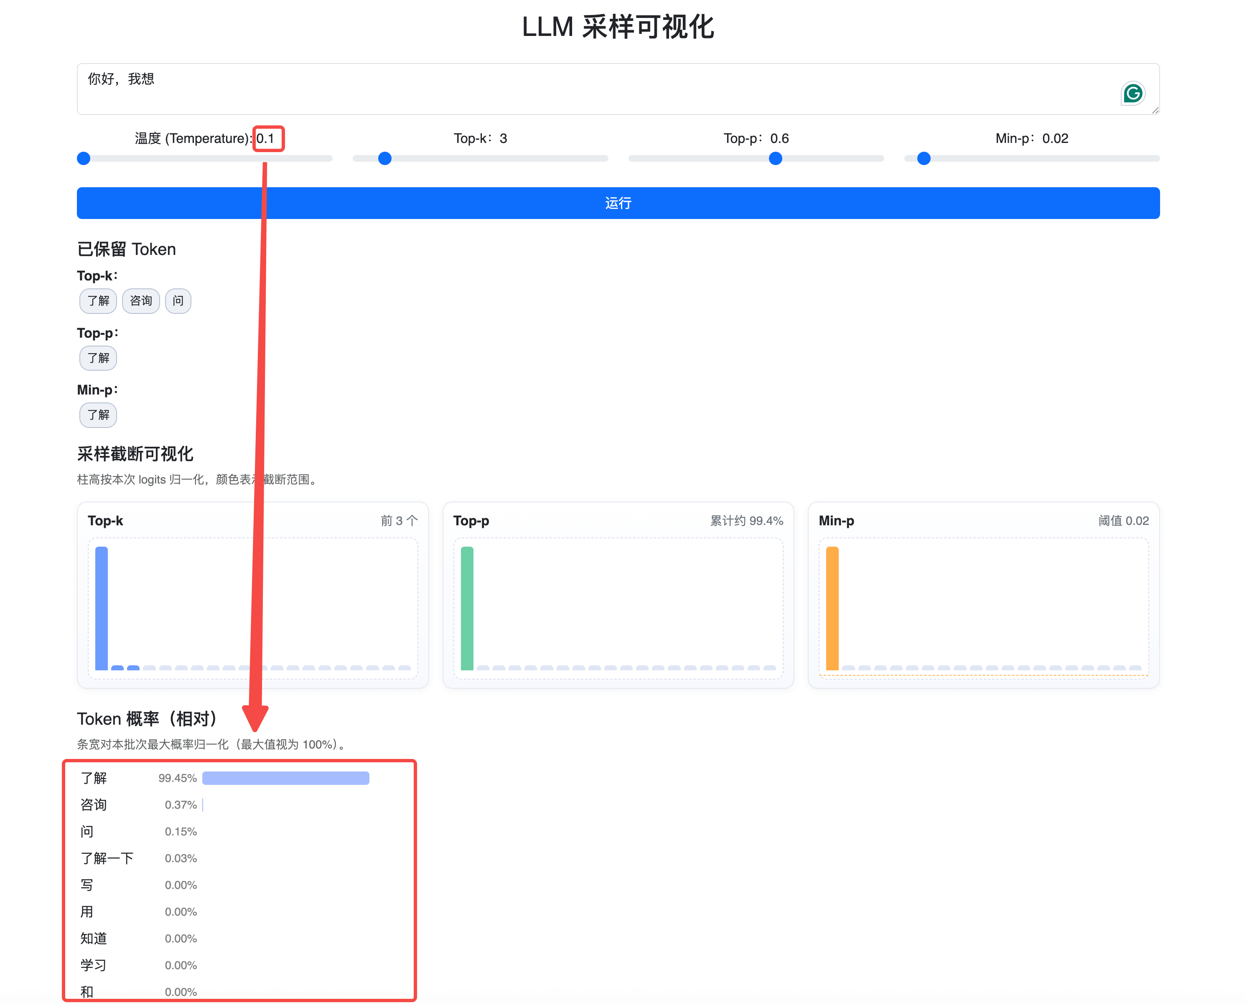This screenshot has width=1247, height=1003.
Task: Click the Min-p slider handle
Action: pyautogui.click(x=924, y=158)
